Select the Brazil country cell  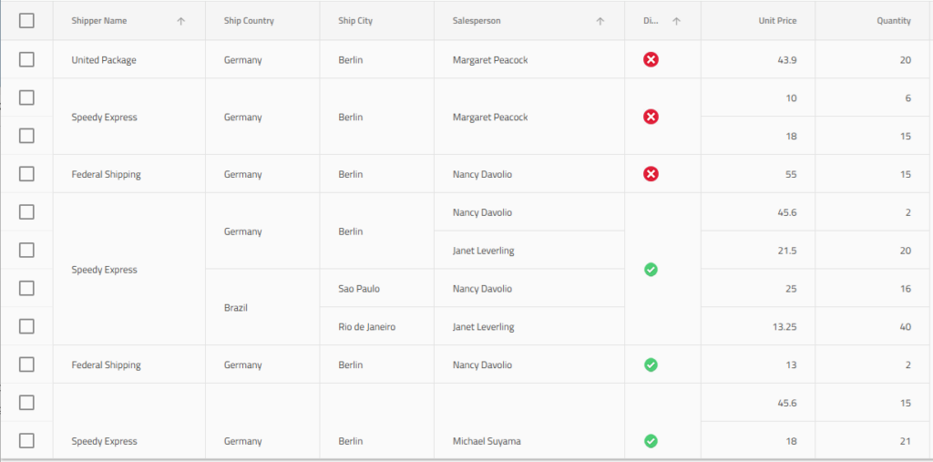tap(237, 308)
